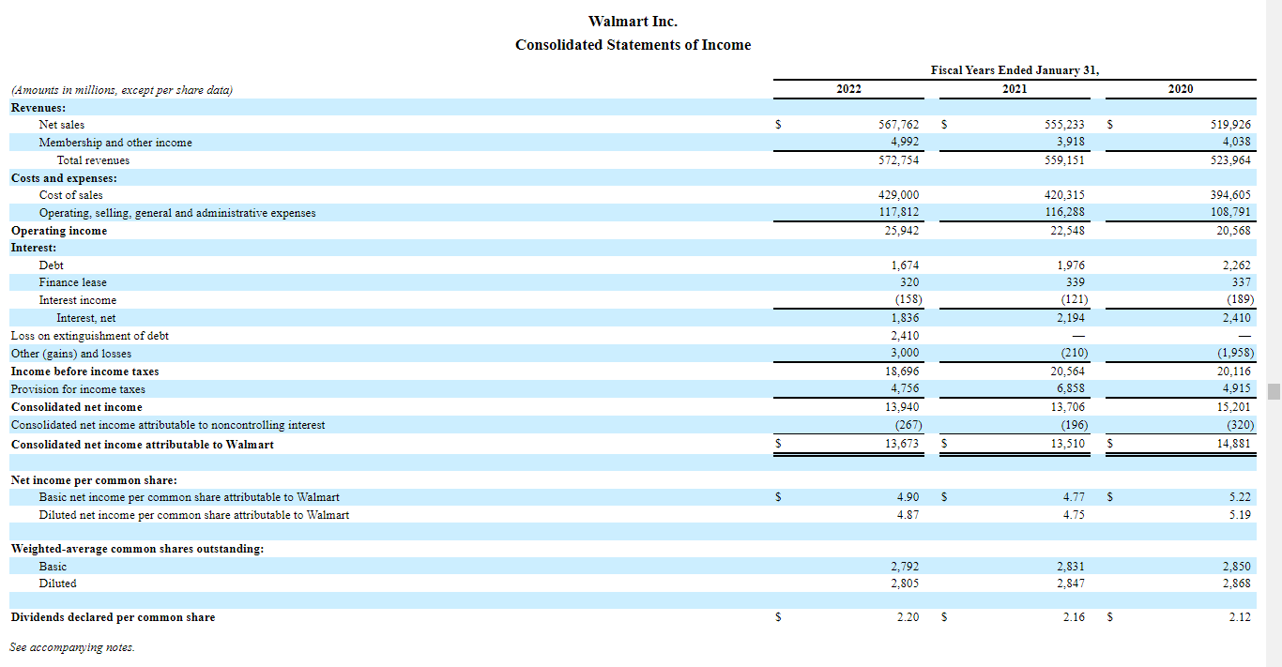Click dividends per share value 2.20

tap(908, 617)
